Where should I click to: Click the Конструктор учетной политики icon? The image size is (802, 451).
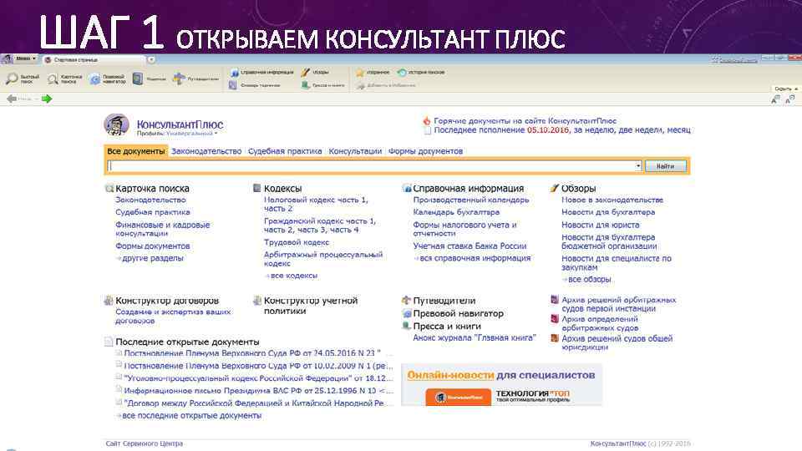coord(256,301)
